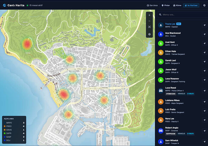Click Robert Anglo's vehicle avatar icon
The width and height of the screenshot is (208, 146).
161,131
